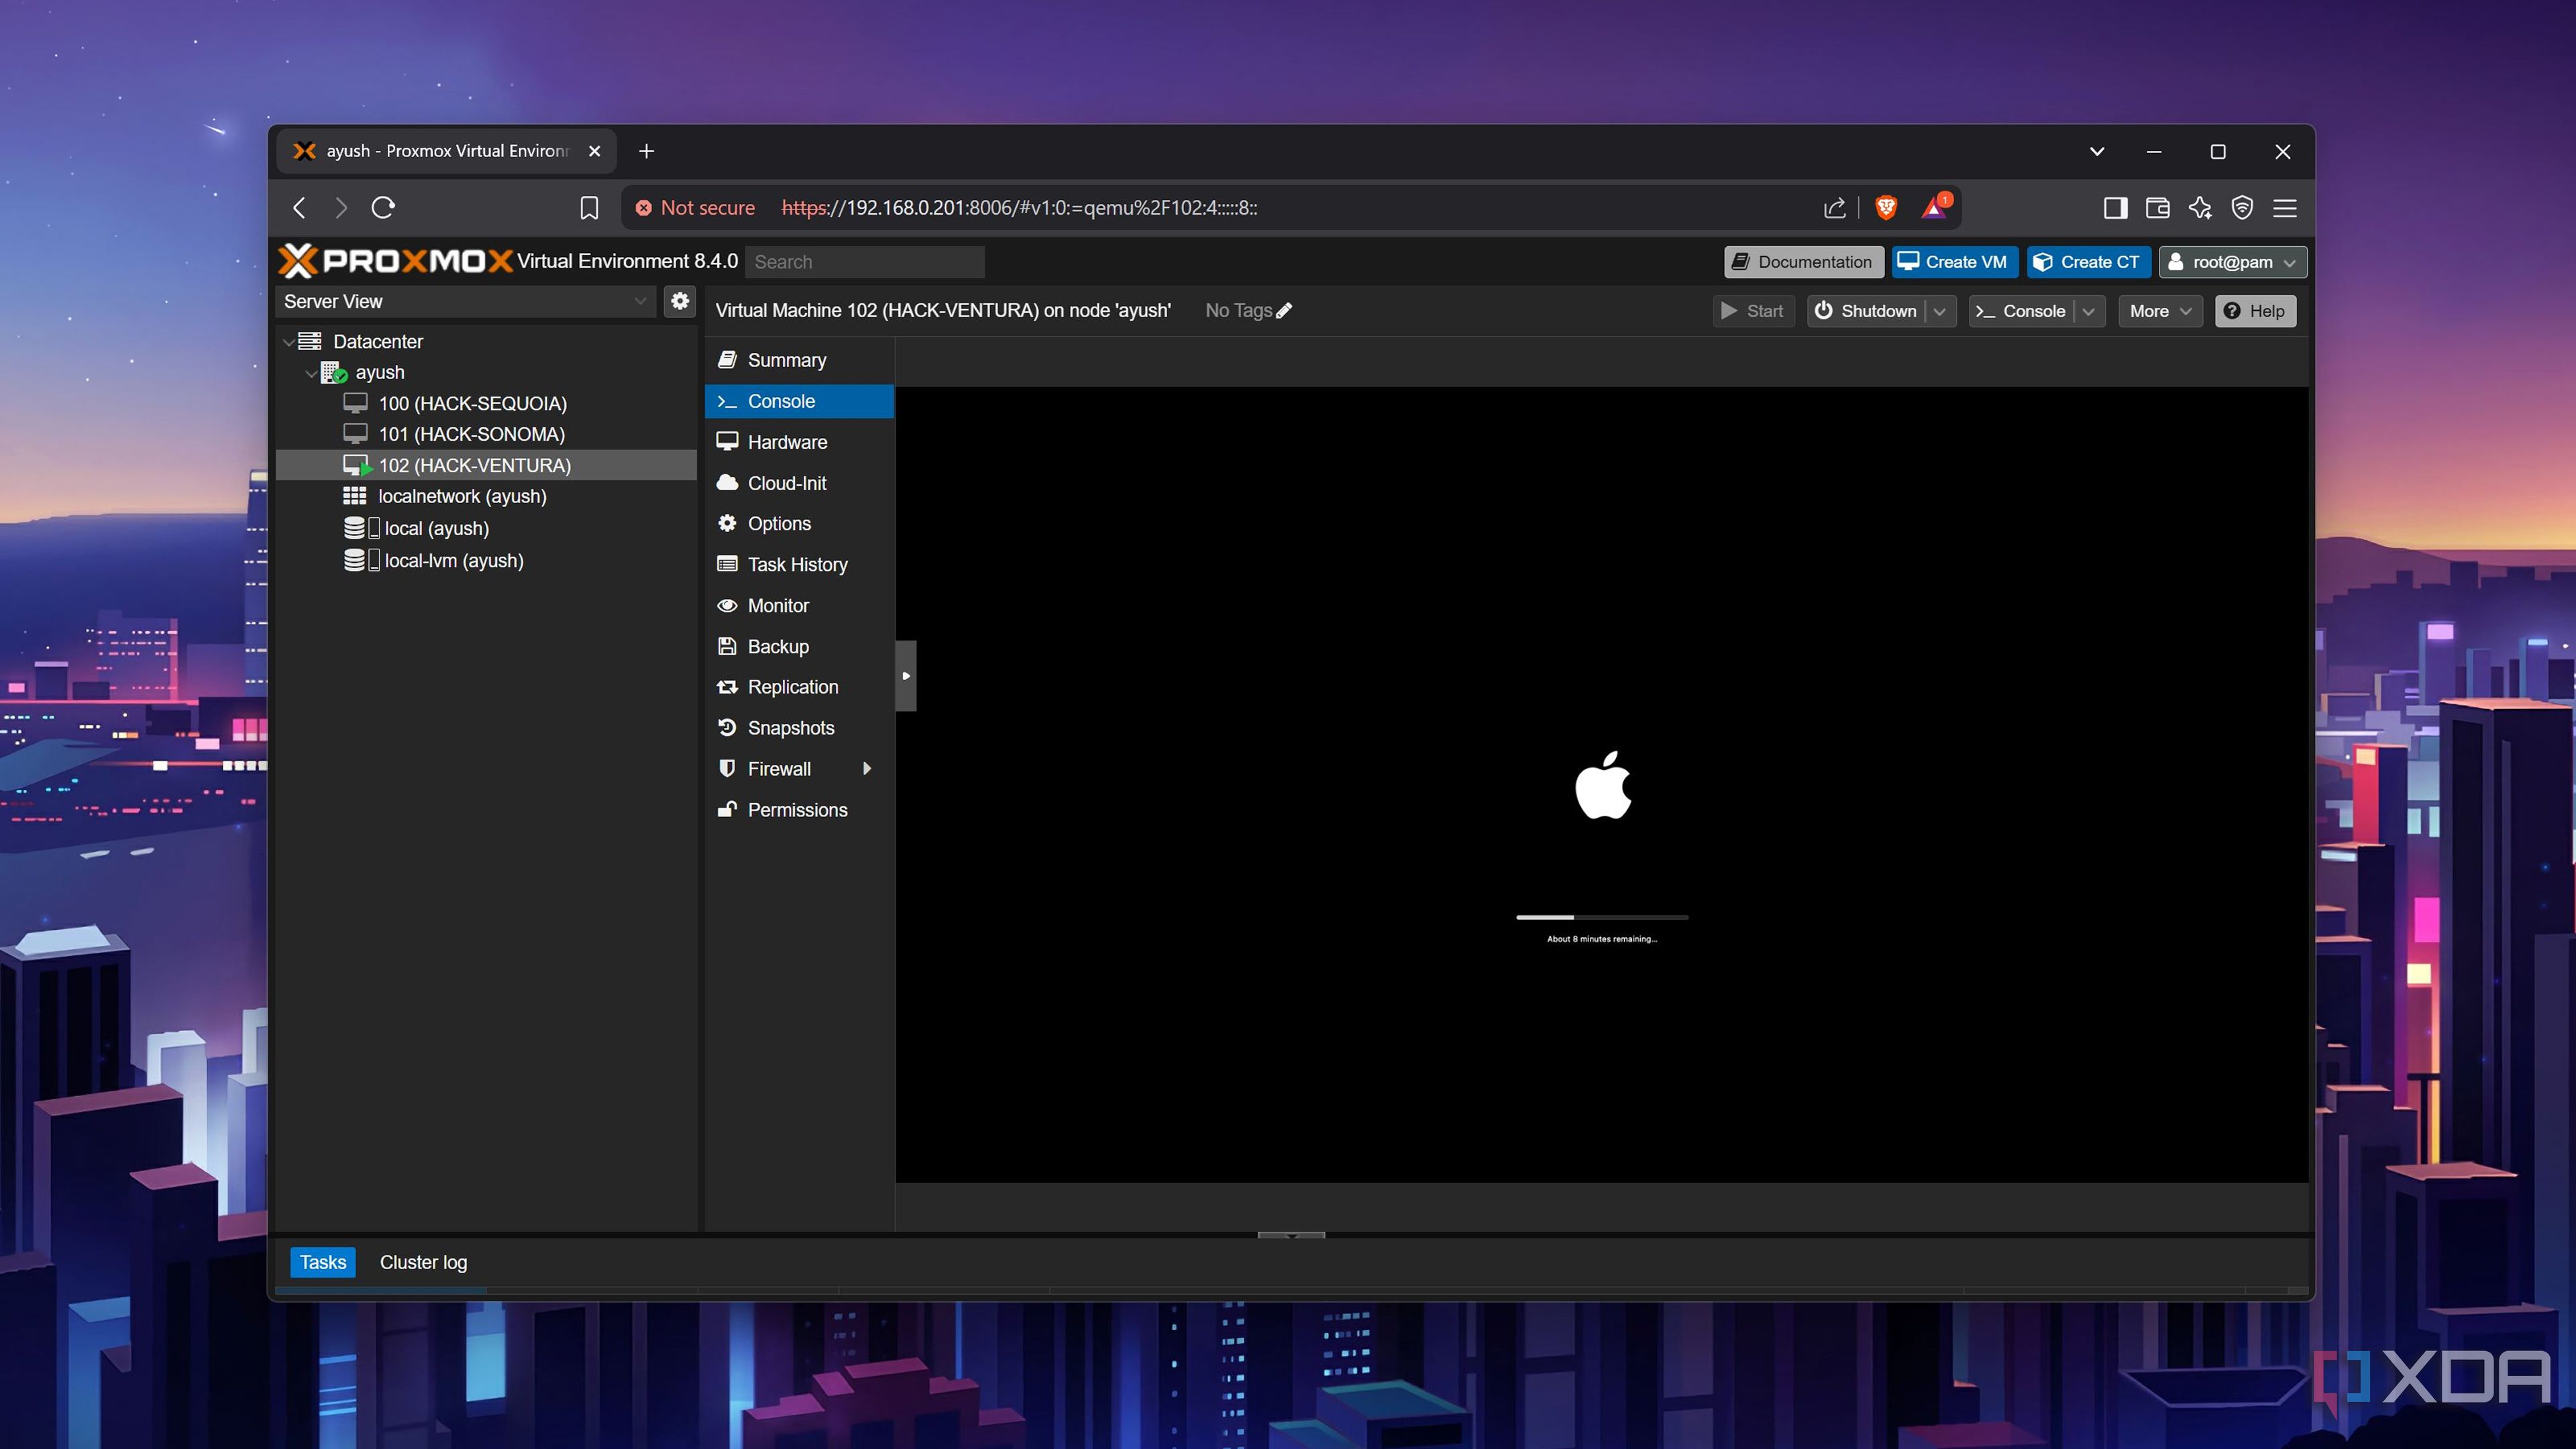Click the Proxmox Search field
This screenshot has width=2576, height=1449.
864,262
